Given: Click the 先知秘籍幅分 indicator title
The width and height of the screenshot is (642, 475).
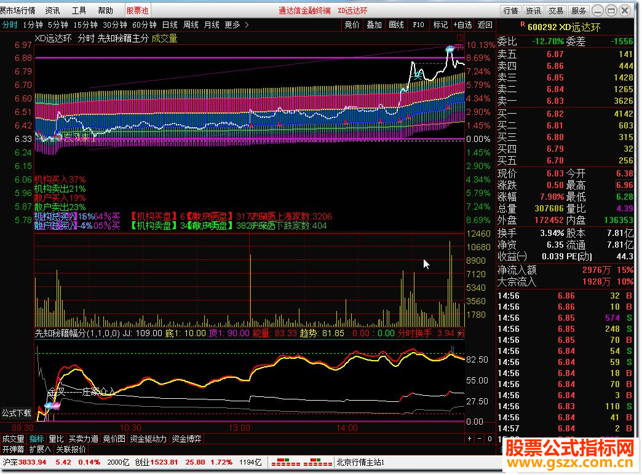Looking at the screenshot, I should 77,334.
